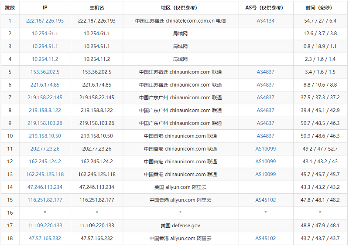
Task: Open IP link 116.251.82.177
Action: [45, 200]
